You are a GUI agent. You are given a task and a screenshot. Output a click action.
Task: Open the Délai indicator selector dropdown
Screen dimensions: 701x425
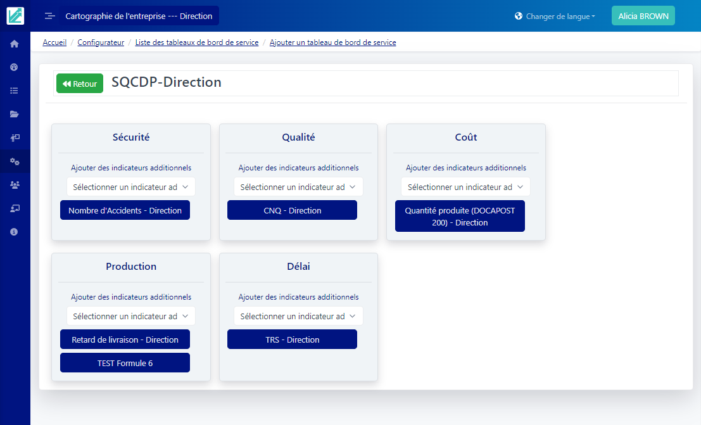[x=298, y=315]
